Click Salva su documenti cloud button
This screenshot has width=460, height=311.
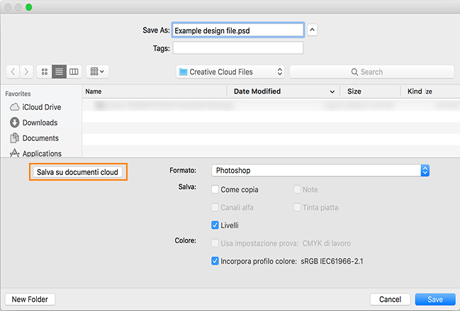(78, 172)
